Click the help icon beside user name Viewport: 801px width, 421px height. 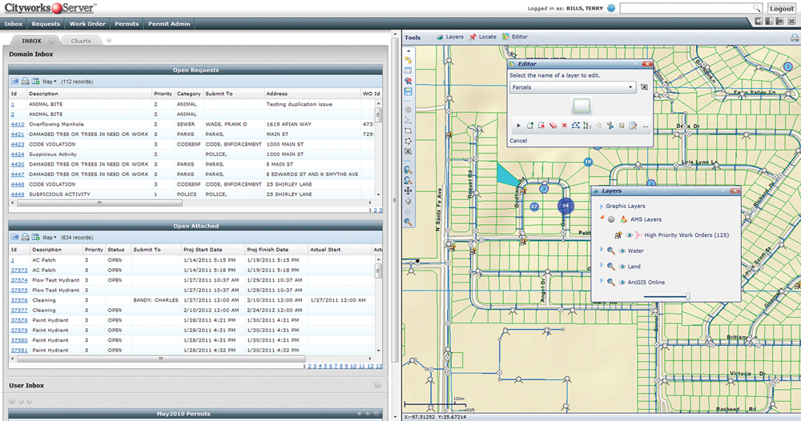coord(611,8)
